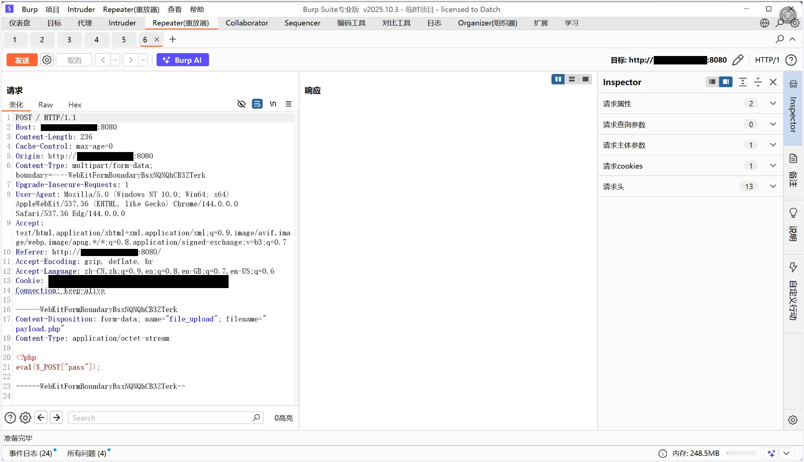Click the memory info icon
This screenshot has width=804, height=462.
pyautogui.click(x=663, y=454)
